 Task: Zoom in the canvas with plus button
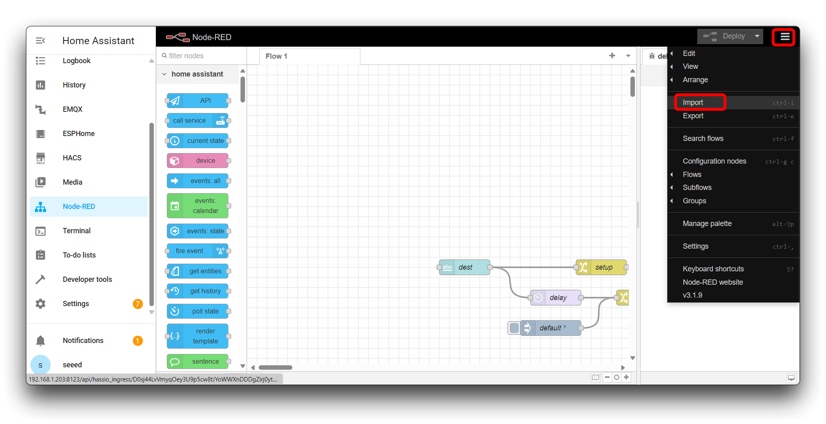[626, 377]
